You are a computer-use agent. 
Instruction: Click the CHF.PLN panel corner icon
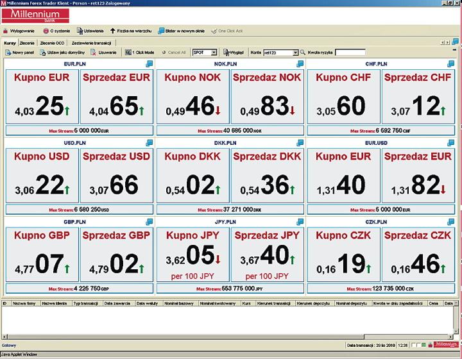point(450,63)
